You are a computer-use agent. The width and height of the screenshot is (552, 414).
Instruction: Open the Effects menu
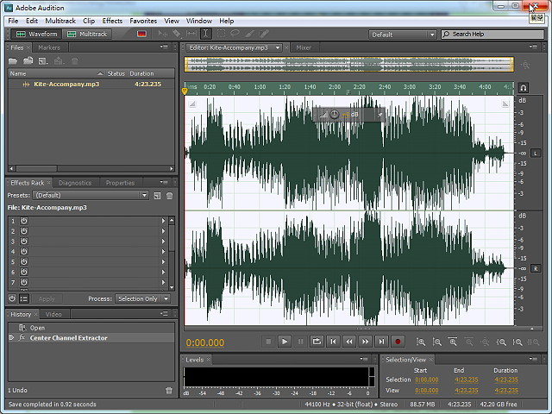click(x=112, y=21)
